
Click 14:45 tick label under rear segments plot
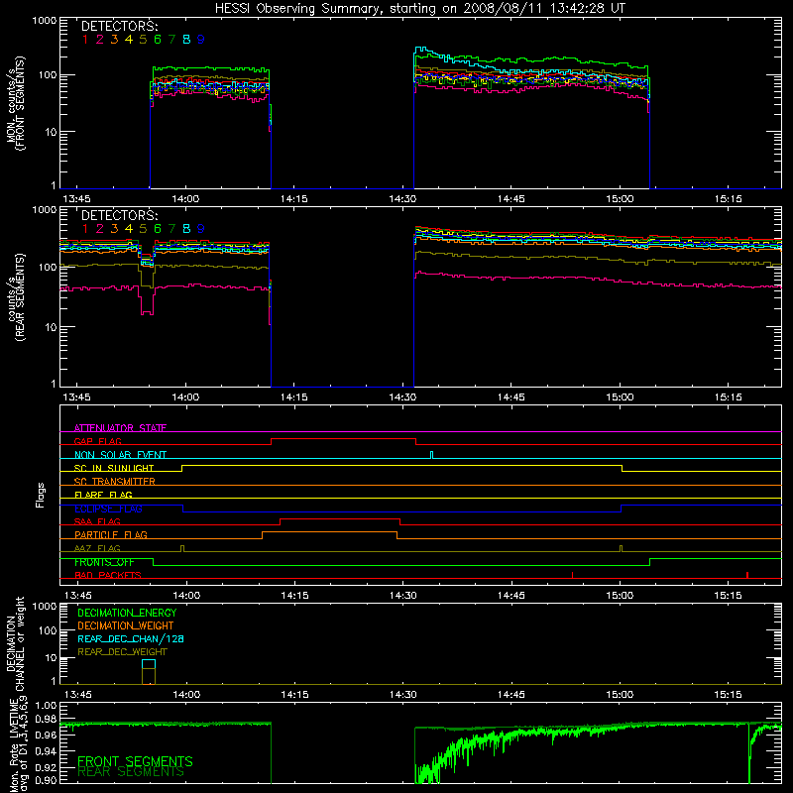510,397
